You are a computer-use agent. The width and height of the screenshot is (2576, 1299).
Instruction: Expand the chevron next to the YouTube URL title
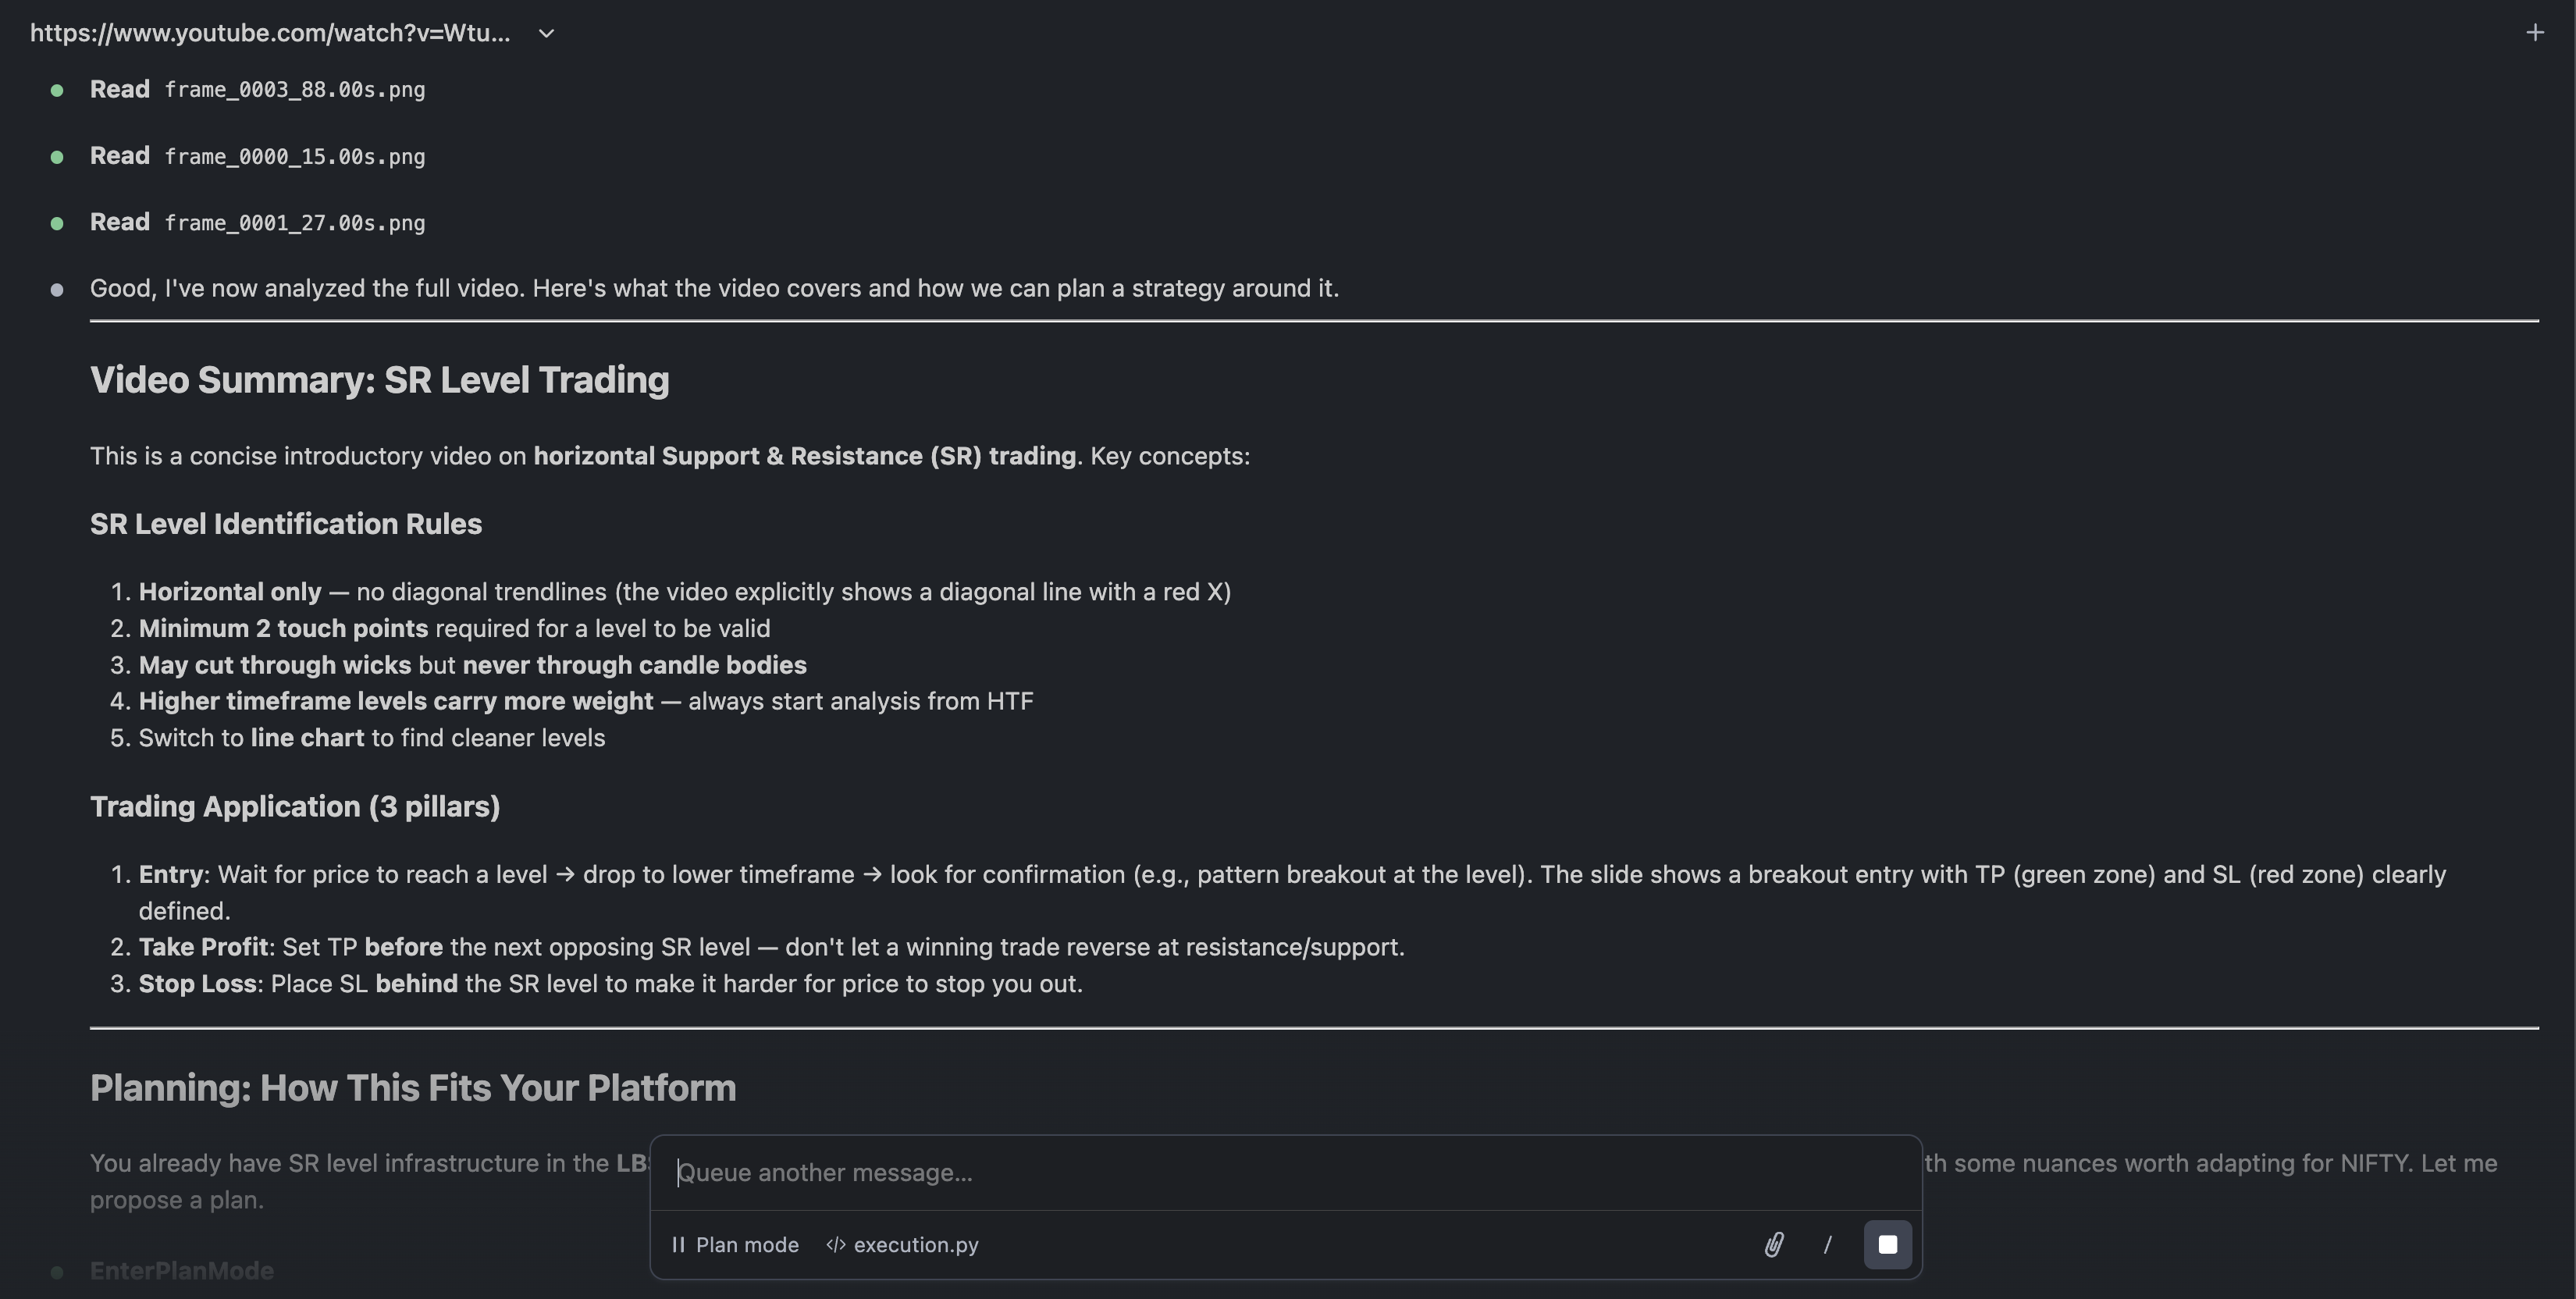coord(546,33)
